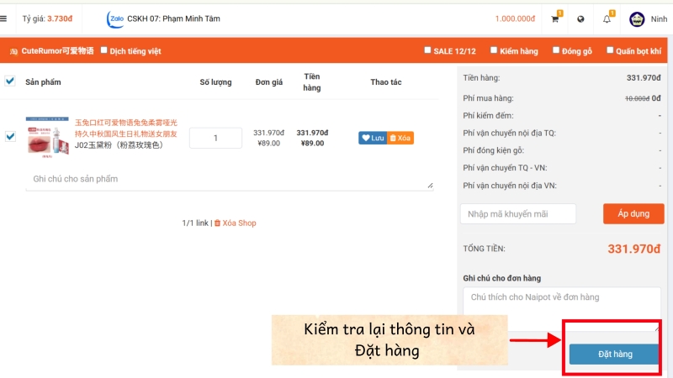673x378 pixels.
Task: Click CSKH 07: Phạm Minh Tâm text
Action: 173,18
